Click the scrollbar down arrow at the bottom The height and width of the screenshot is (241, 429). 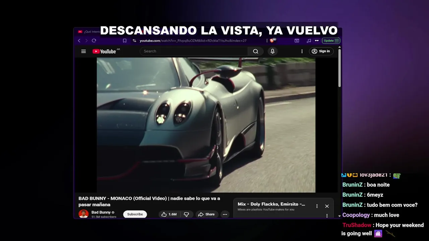click(340, 216)
